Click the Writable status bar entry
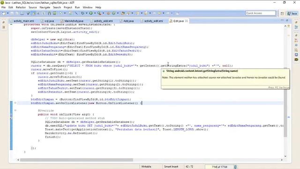The image size is (300, 169). click(x=146, y=167)
